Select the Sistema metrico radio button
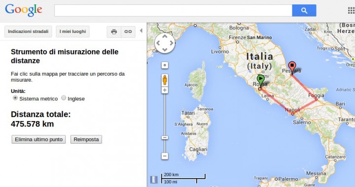 point(15,98)
